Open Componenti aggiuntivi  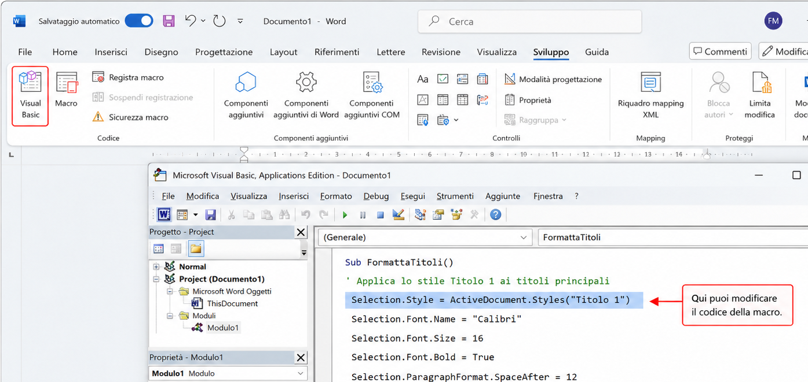pos(246,95)
